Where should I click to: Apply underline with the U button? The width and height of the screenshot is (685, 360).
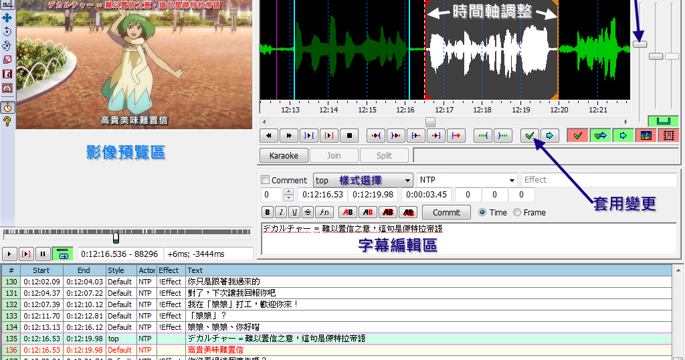click(x=294, y=212)
